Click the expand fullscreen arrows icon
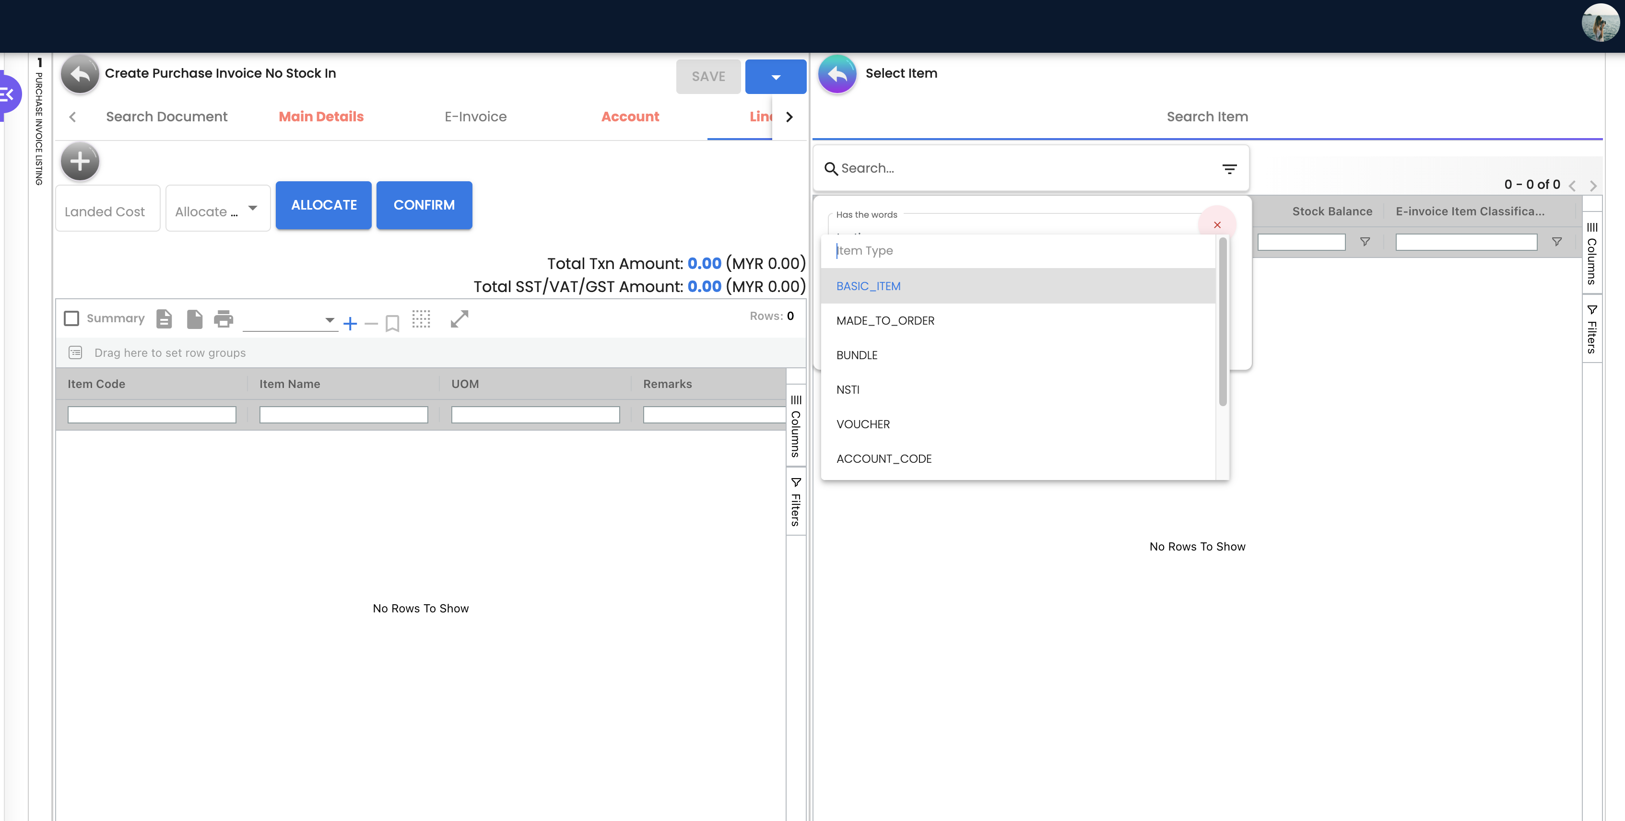The width and height of the screenshot is (1625, 821). 459,319
